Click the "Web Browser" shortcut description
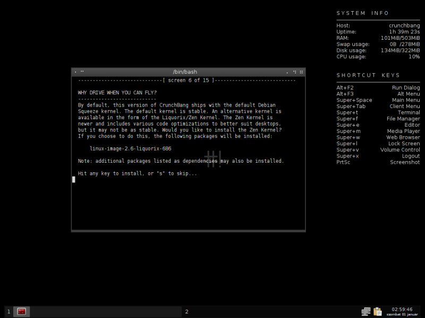425x318 pixels. coord(403,137)
